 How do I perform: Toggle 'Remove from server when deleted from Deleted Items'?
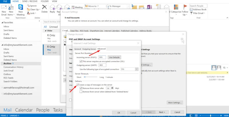81,92
